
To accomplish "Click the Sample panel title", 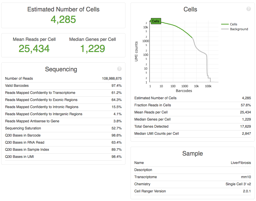I will (193, 154).
